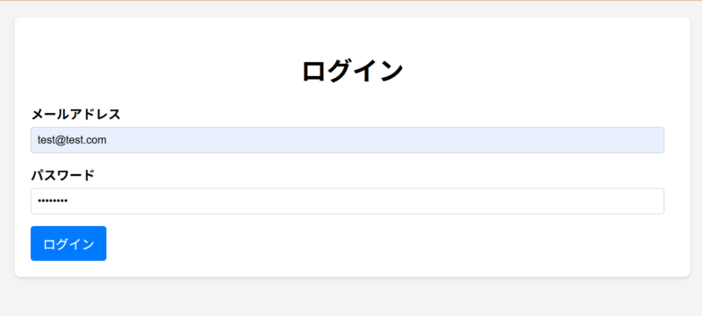This screenshot has height=316, width=702.
Task: Click the thin orange bar at page top
Action: pos(351,1)
